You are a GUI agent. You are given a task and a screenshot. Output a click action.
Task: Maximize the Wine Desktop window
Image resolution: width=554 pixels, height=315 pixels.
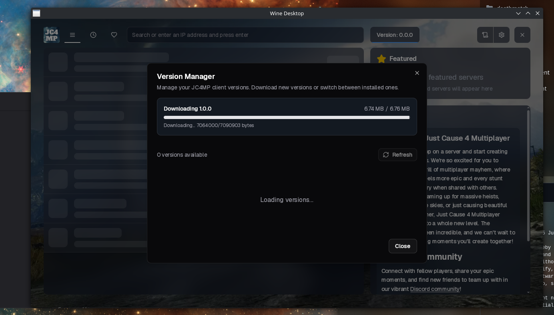point(528,13)
